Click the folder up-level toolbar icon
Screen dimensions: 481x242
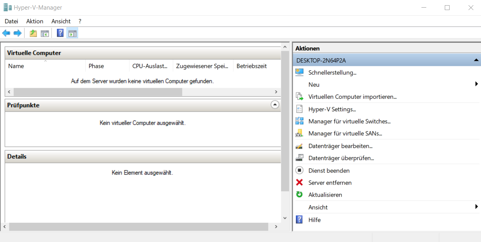point(33,33)
